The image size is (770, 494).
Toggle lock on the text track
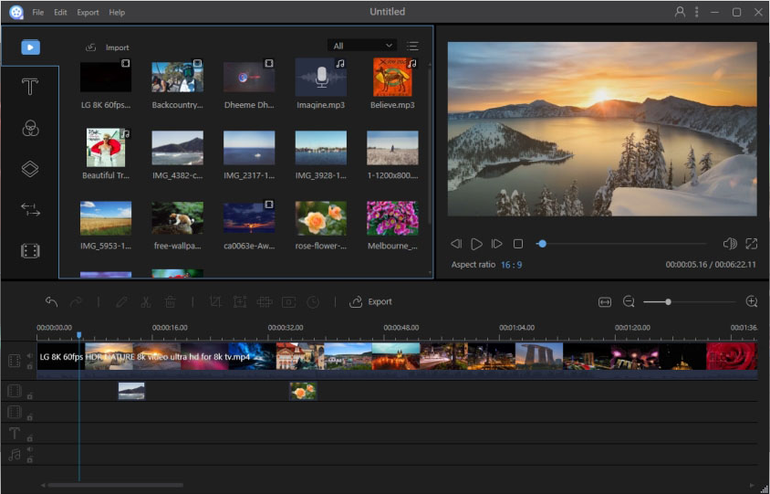click(x=29, y=438)
